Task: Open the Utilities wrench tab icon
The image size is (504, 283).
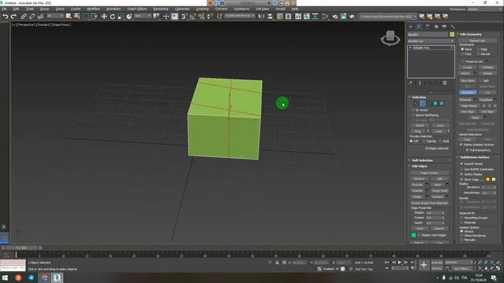Action: pyautogui.click(x=453, y=27)
